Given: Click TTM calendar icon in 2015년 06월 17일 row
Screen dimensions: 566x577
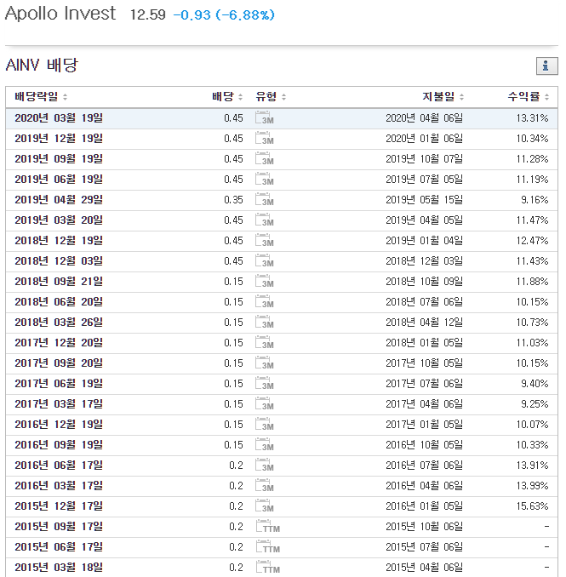Looking at the screenshot, I should (268, 547).
